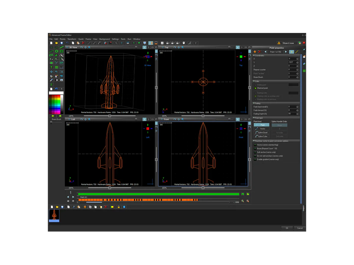Select the green circle drawing tool
Screen dimensions: 354x265
57,51
